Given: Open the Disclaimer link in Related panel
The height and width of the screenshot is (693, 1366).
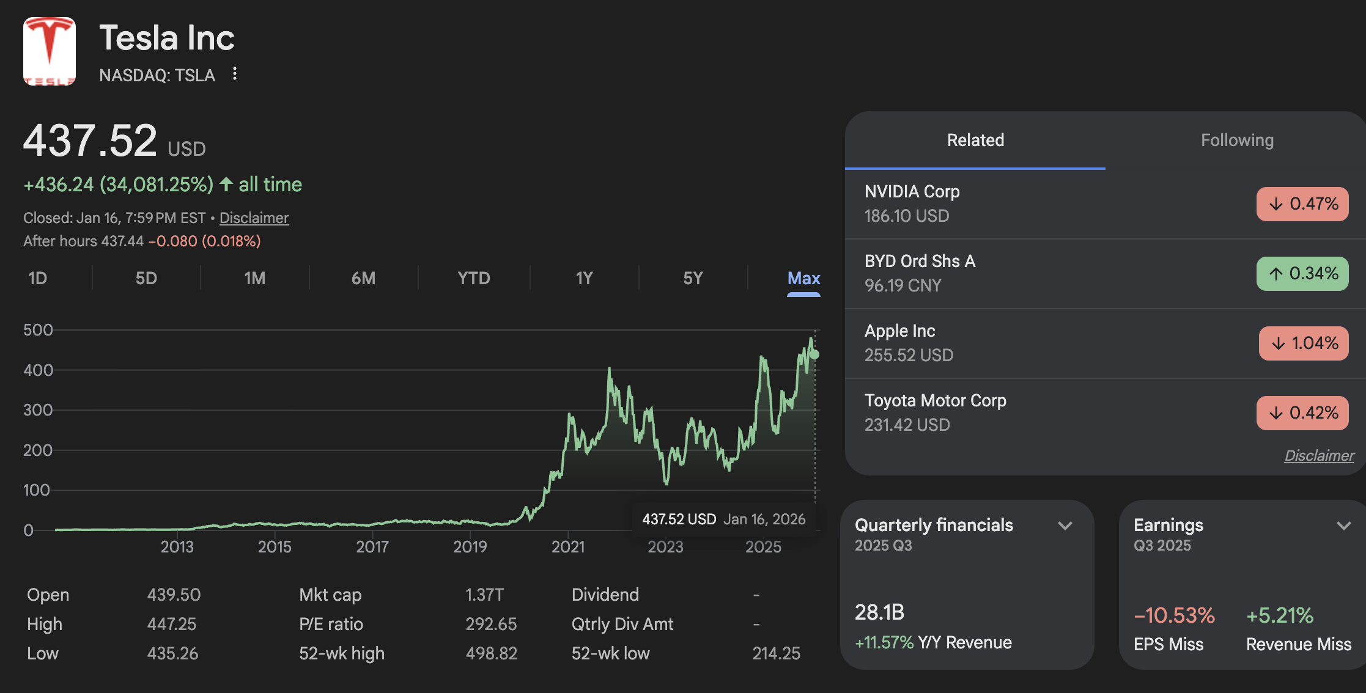Looking at the screenshot, I should click(x=1319, y=455).
